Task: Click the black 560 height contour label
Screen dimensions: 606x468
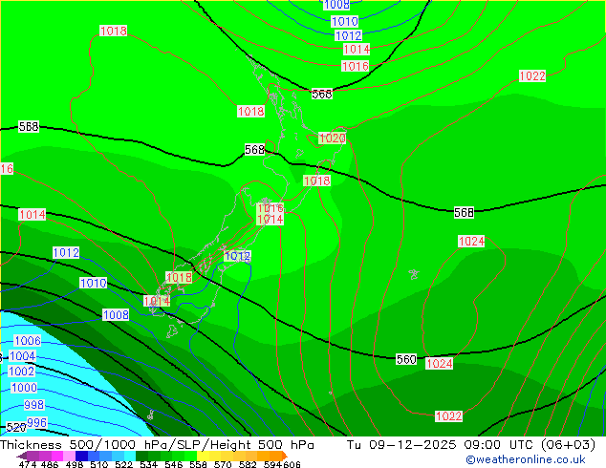Action: click(406, 359)
